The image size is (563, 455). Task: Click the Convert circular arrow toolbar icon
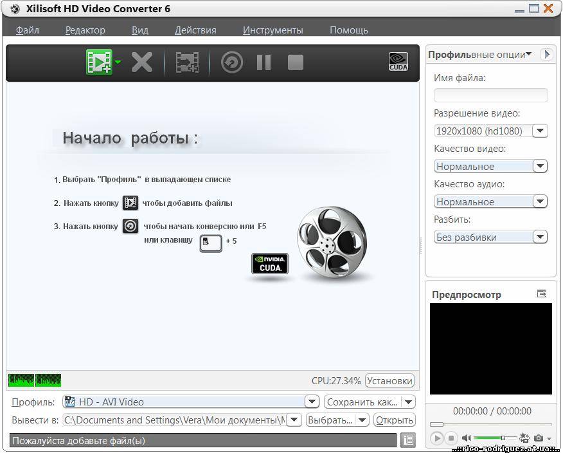pos(232,62)
